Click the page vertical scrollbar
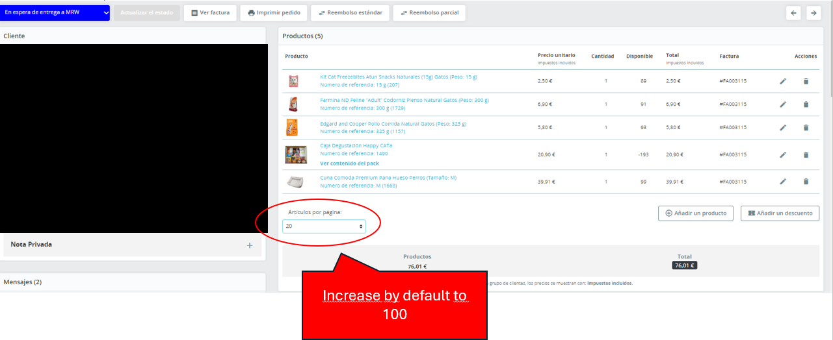The width and height of the screenshot is (833, 340). [830, 49]
